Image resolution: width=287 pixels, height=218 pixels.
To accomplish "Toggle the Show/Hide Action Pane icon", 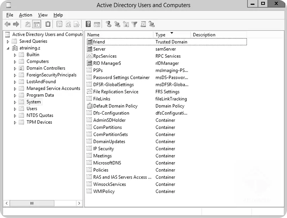I will [97, 24].
